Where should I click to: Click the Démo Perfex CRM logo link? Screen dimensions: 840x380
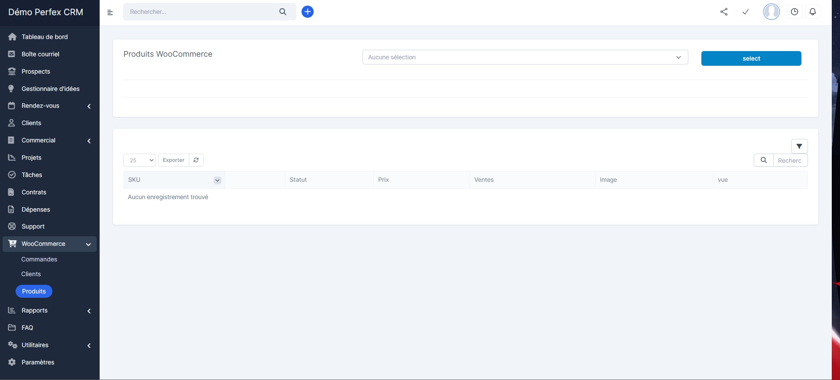[x=45, y=12]
